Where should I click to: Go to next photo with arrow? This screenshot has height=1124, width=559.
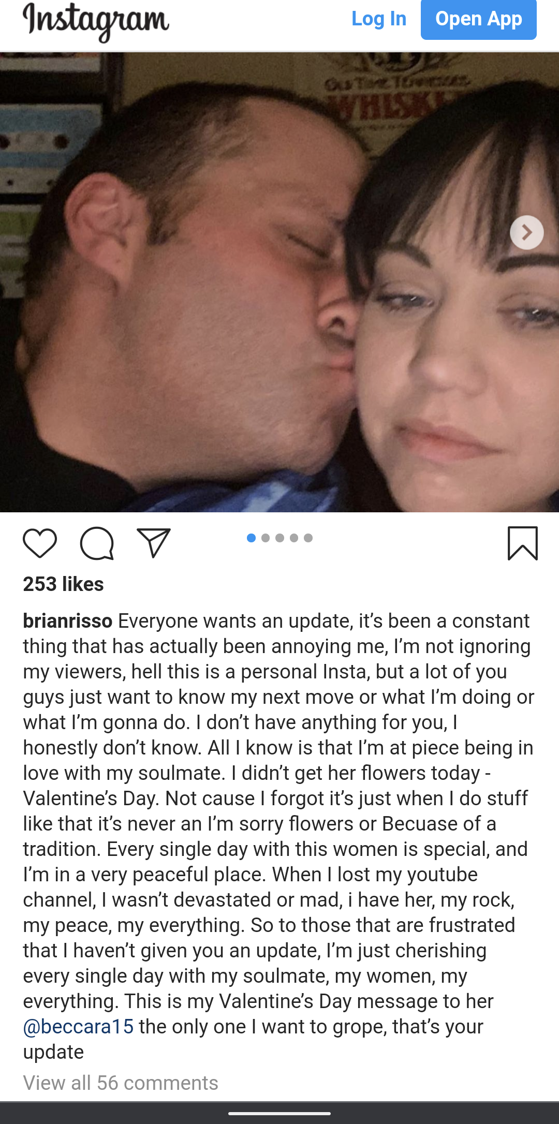tap(527, 232)
